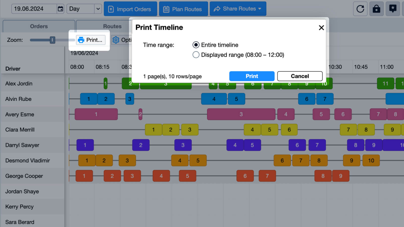Select the Entire timeline radio button
Image resolution: width=404 pixels, height=227 pixels.
(196, 45)
